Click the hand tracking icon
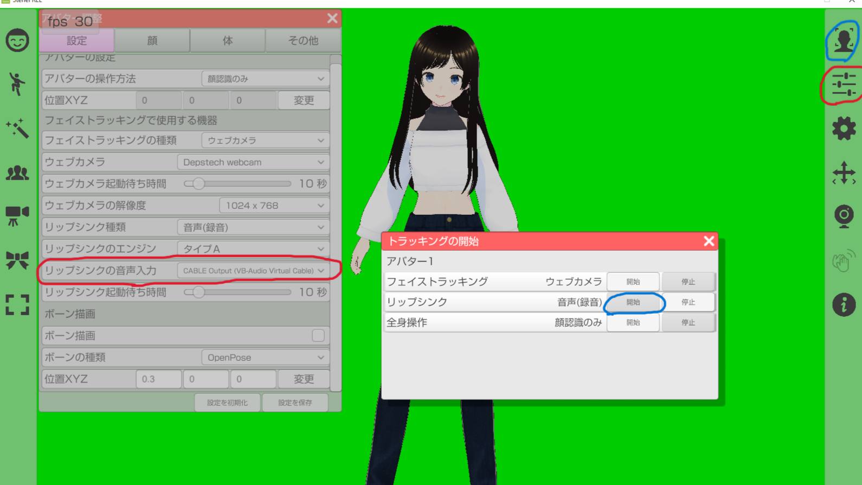The height and width of the screenshot is (485, 862). point(844,261)
